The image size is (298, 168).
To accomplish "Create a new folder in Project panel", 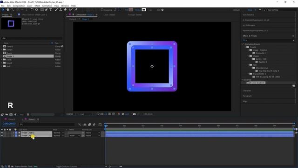I will click(x=7, y=114).
